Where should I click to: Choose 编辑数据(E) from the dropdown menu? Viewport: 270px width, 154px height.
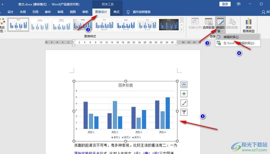pyautogui.click(x=238, y=37)
